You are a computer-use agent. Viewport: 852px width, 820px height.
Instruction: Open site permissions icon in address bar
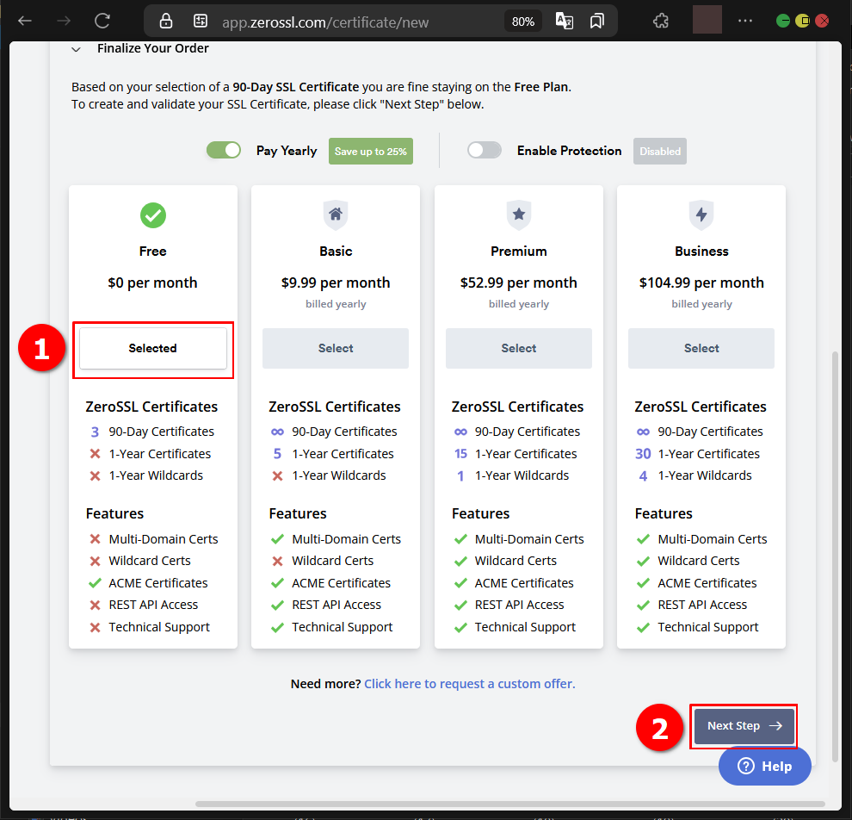click(x=200, y=22)
